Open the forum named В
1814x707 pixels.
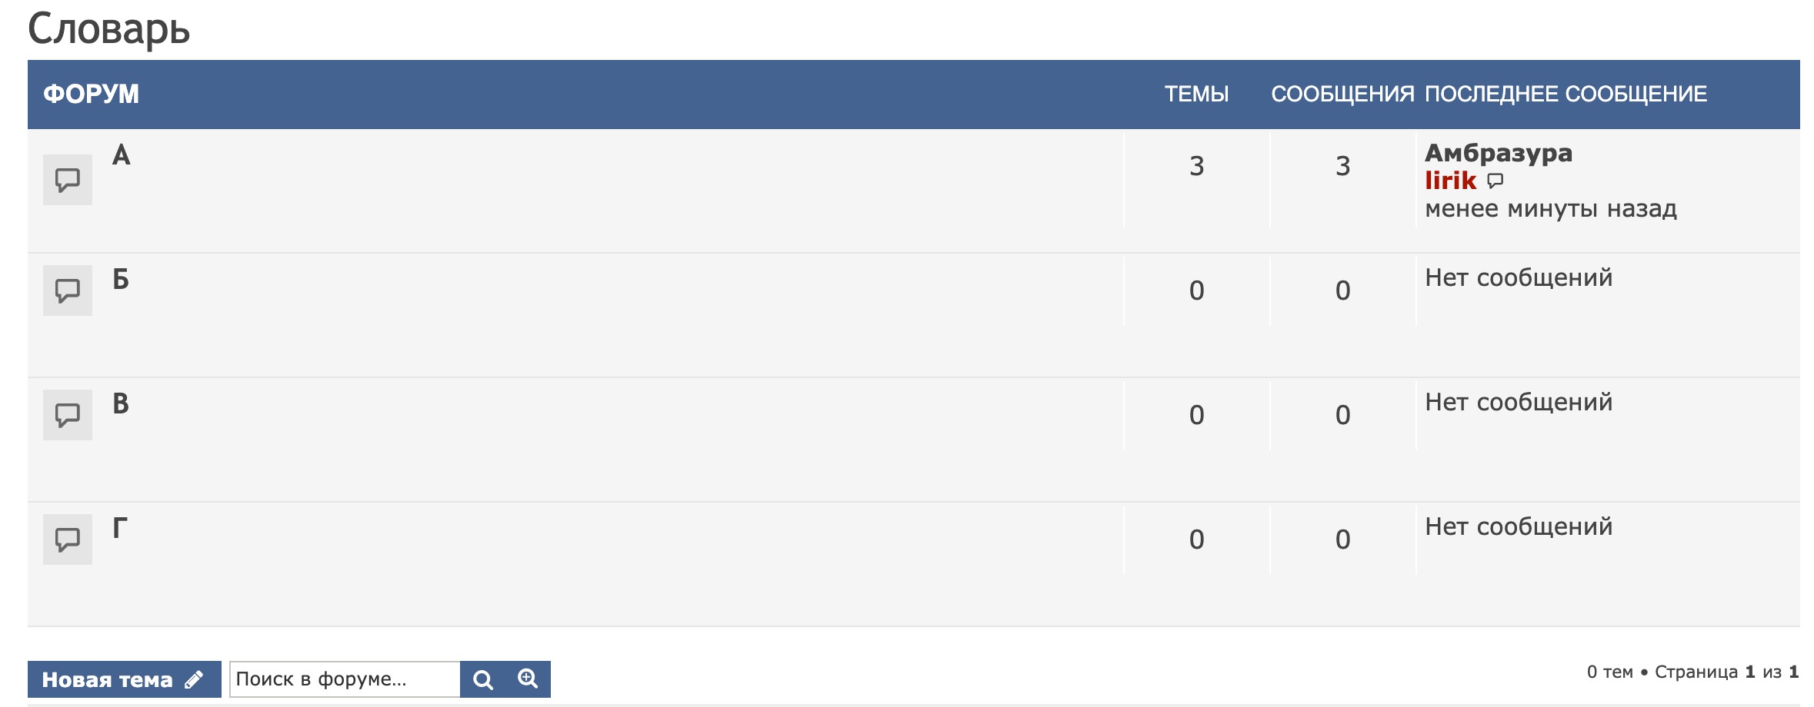pyautogui.click(x=121, y=404)
